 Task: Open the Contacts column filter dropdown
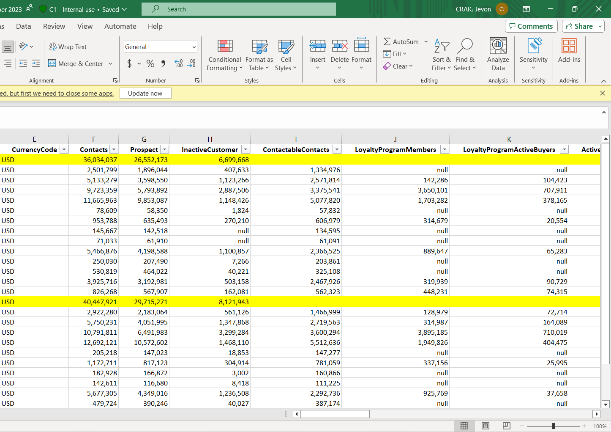(x=114, y=149)
